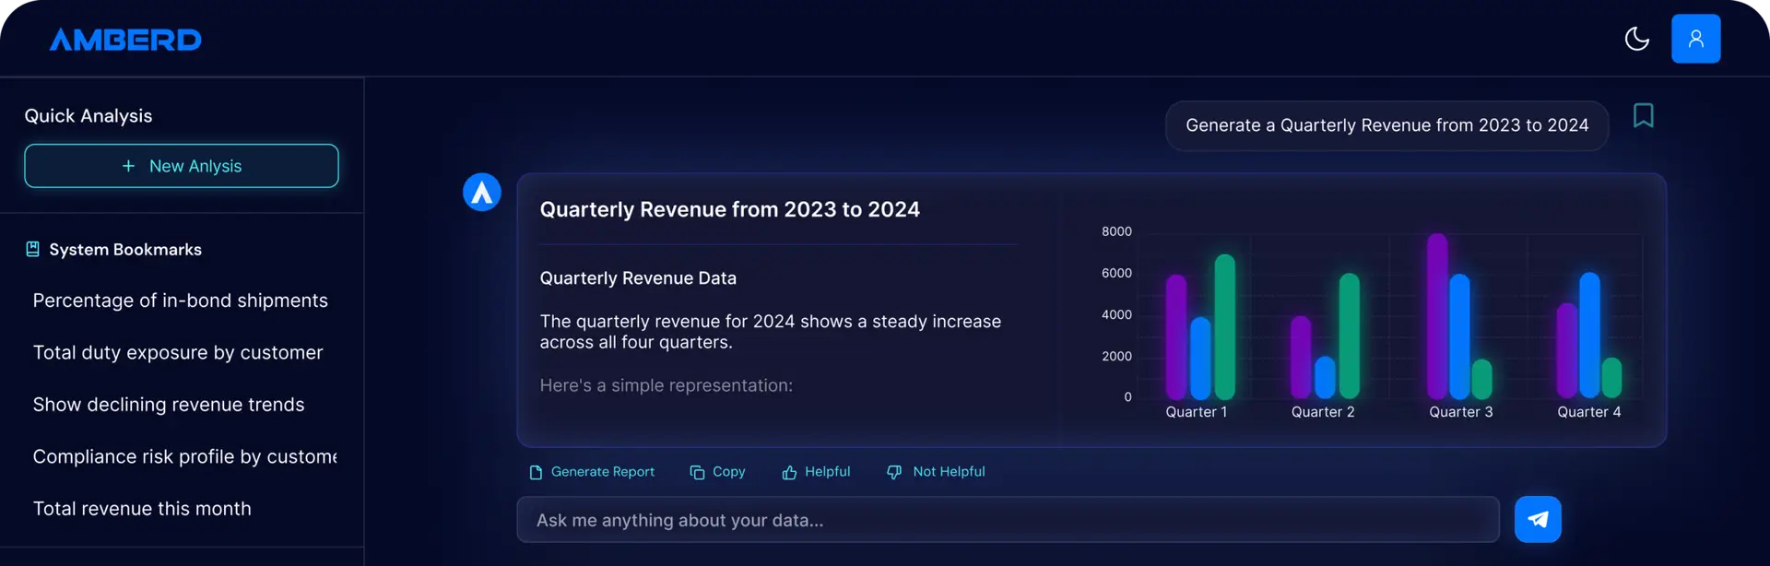
Task: Click the send message paper plane icon
Action: click(x=1537, y=519)
